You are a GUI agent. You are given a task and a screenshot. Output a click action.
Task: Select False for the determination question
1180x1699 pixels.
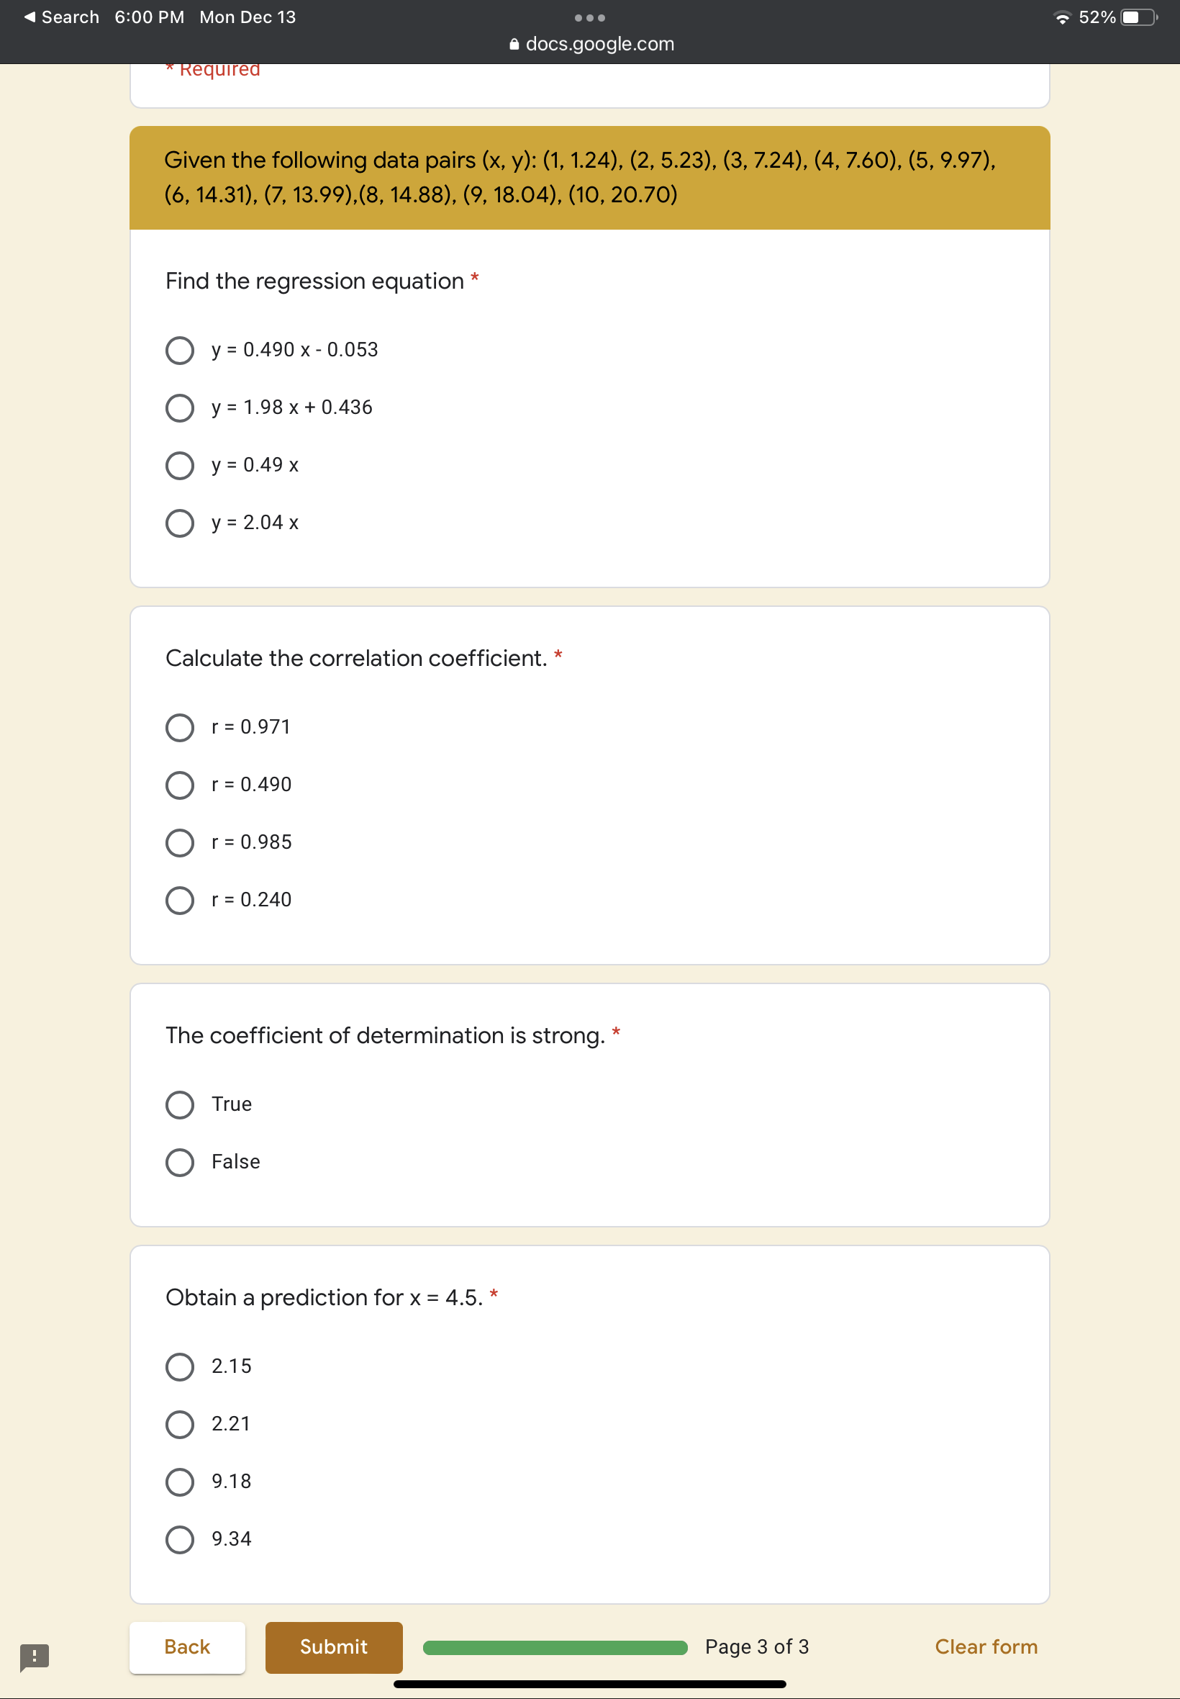point(179,1162)
